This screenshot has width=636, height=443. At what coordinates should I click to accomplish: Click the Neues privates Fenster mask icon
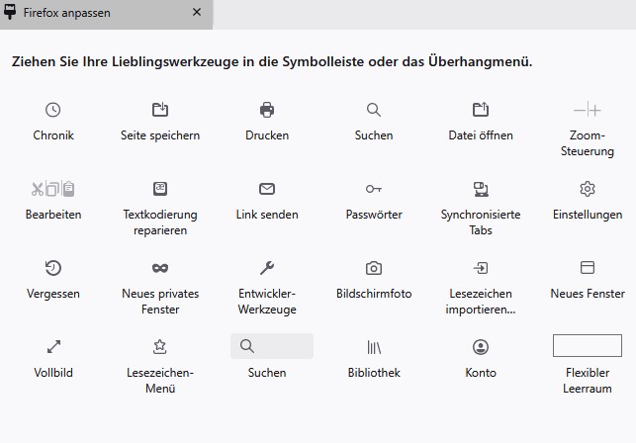point(160,268)
